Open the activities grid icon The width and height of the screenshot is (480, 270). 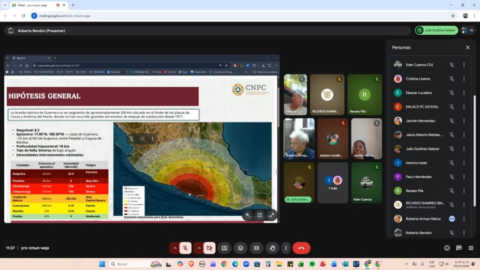click(x=471, y=248)
